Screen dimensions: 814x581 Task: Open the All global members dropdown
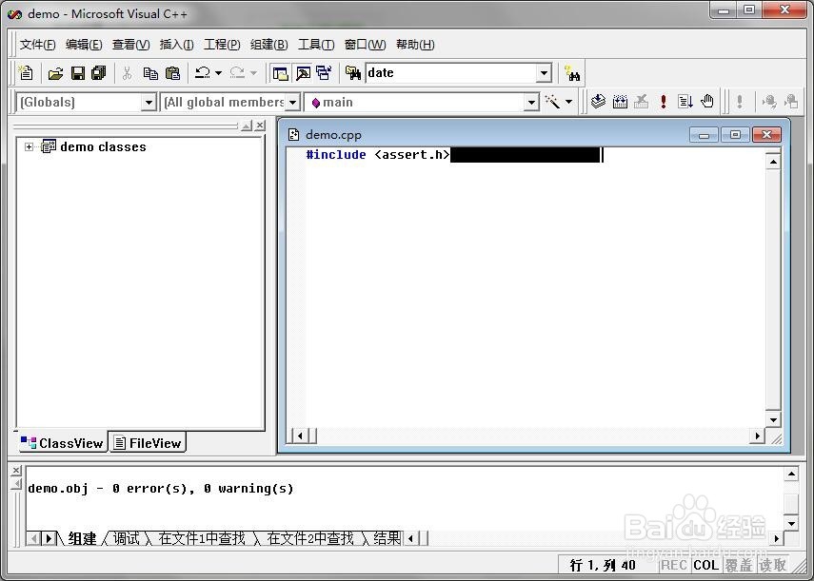point(293,102)
